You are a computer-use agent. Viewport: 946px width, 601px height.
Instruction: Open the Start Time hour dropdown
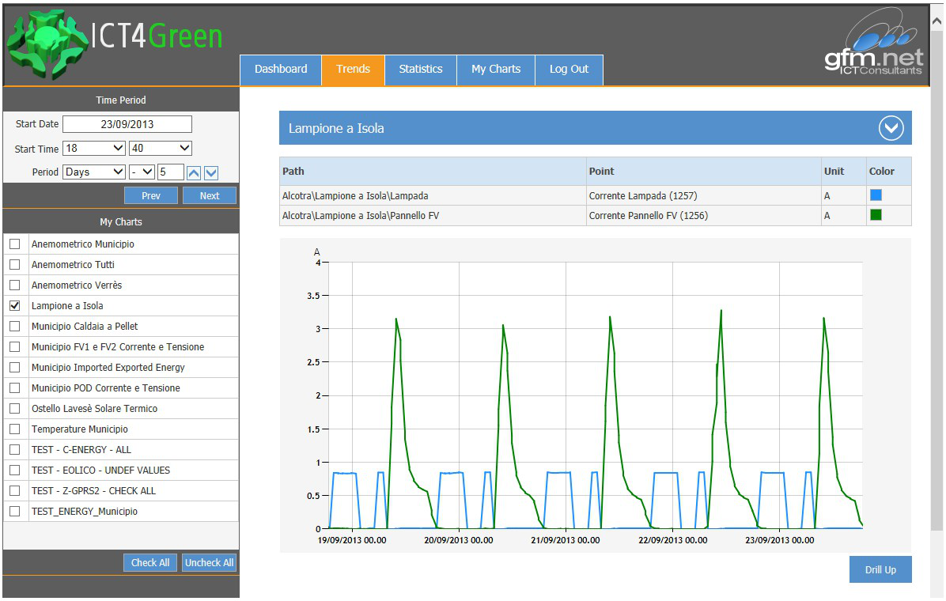pos(94,149)
